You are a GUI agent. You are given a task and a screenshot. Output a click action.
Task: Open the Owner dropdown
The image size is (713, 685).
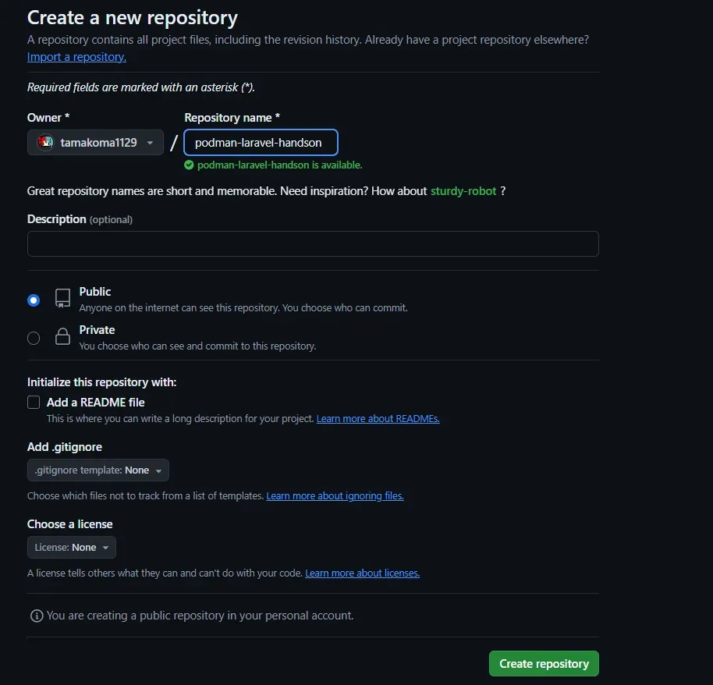coord(95,143)
